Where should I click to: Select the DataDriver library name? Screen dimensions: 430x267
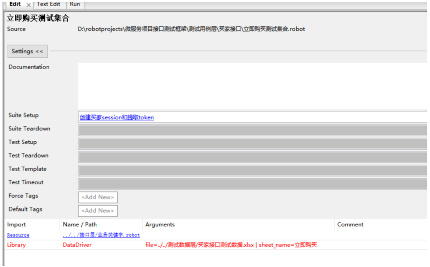tap(77, 245)
